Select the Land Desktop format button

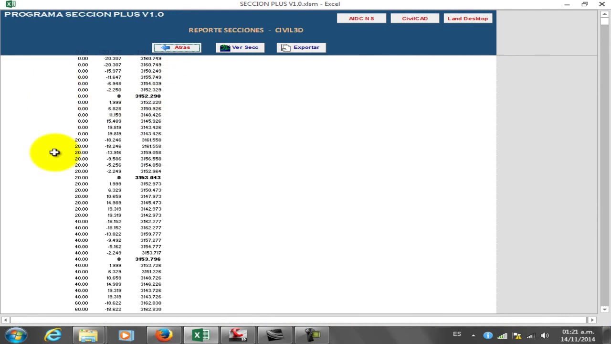click(x=468, y=18)
